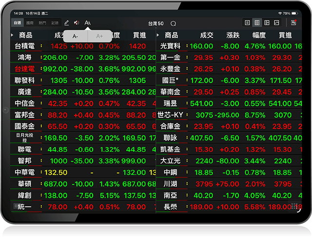This screenshot has height=237, width=312.
Task: Tap the 3075 price of 世芯-KY
Action: tap(204, 115)
